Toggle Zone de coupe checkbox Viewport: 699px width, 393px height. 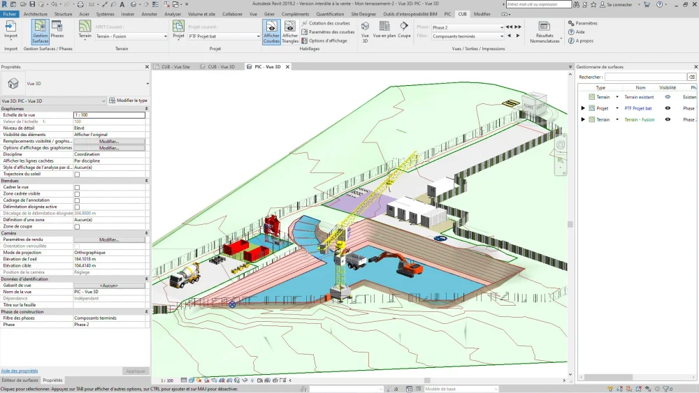tap(77, 227)
